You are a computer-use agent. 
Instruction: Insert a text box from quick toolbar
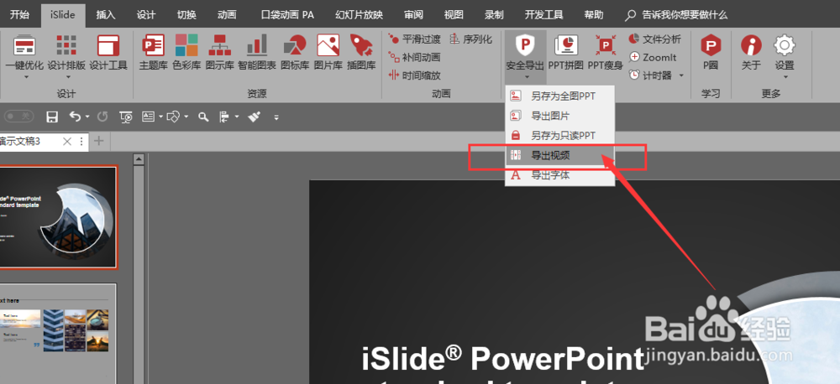149,116
